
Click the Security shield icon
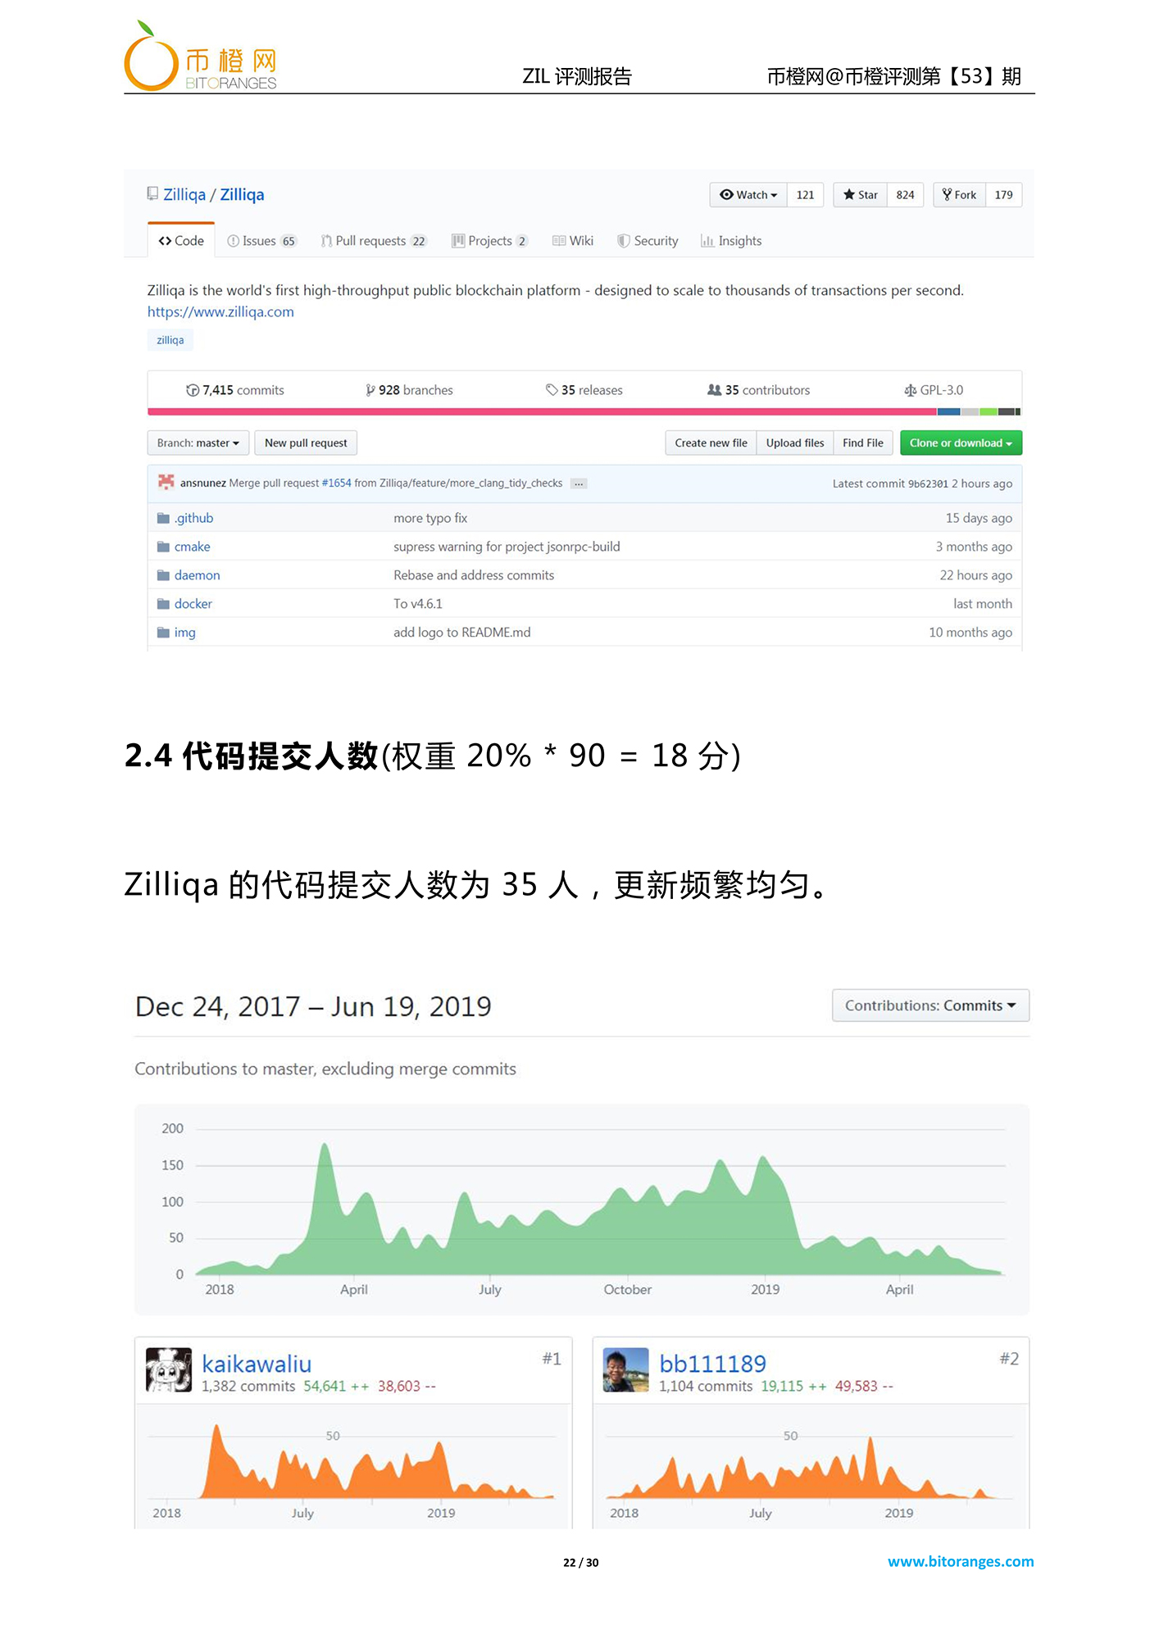pos(624,241)
